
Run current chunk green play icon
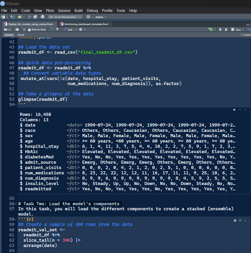tap(245, 221)
